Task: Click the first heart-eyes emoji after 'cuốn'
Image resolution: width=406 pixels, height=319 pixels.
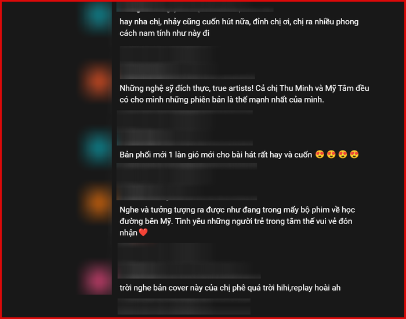Action: point(320,155)
